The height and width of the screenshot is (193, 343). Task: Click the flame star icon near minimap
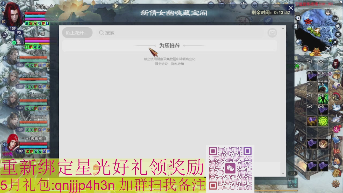click(305, 49)
